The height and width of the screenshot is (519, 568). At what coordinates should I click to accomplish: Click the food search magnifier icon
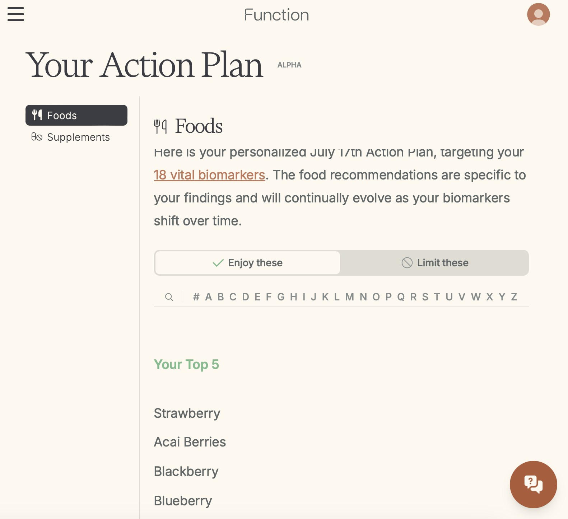click(169, 297)
